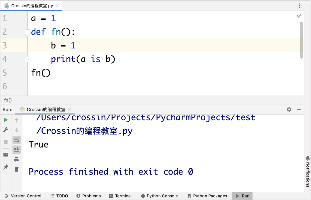Screen dimensions: 311x200
Task: Collapse the def fn() fold marker
Action: (28, 32)
